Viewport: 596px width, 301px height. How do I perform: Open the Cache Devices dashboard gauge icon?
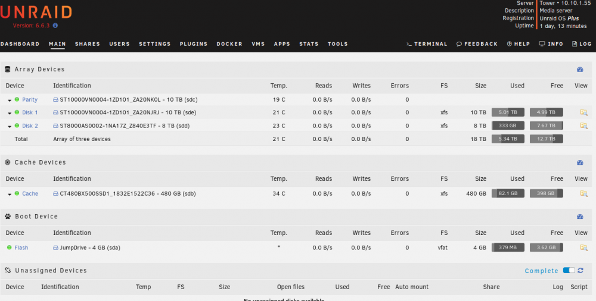[x=580, y=162]
